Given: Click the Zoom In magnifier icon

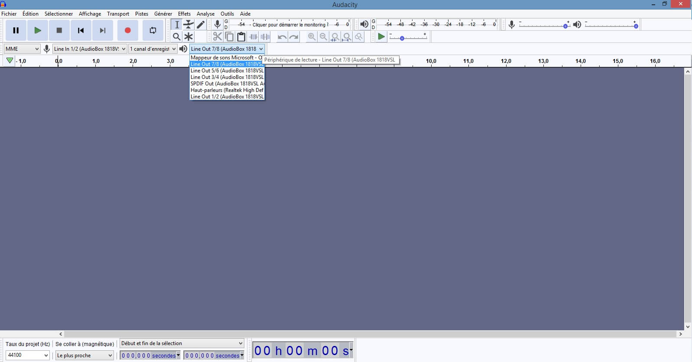Looking at the screenshot, I should [x=312, y=37].
